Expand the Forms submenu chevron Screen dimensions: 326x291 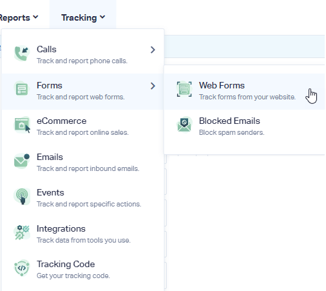pyautogui.click(x=153, y=86)
